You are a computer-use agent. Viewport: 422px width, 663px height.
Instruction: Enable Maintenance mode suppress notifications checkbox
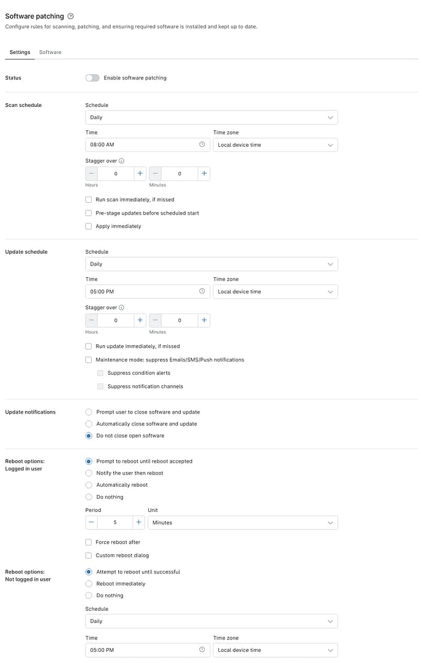(89, 360)
